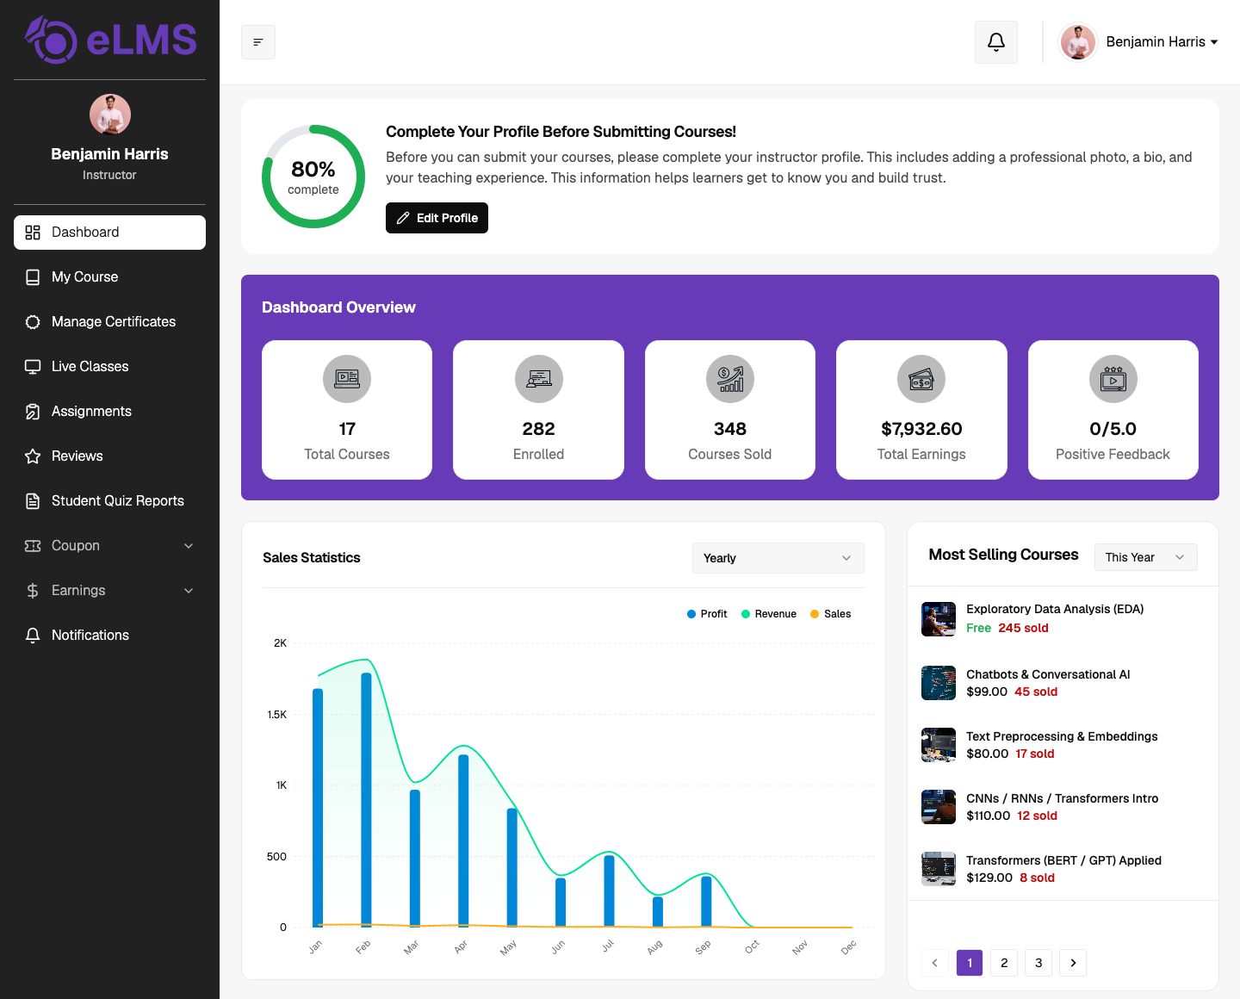1240x999 pixels.
Task: Toggle Sales series in chart legend
Action: click(831, 614)
